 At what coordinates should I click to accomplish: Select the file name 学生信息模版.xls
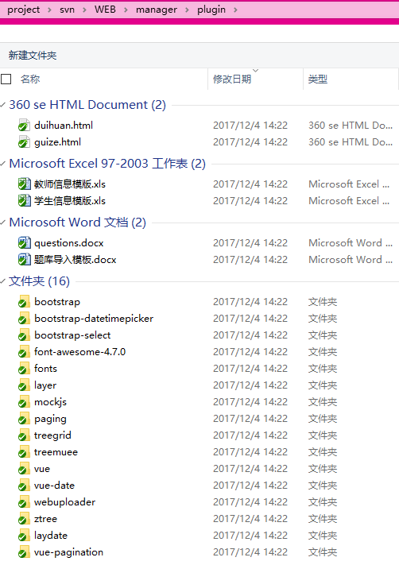[70, 201]
